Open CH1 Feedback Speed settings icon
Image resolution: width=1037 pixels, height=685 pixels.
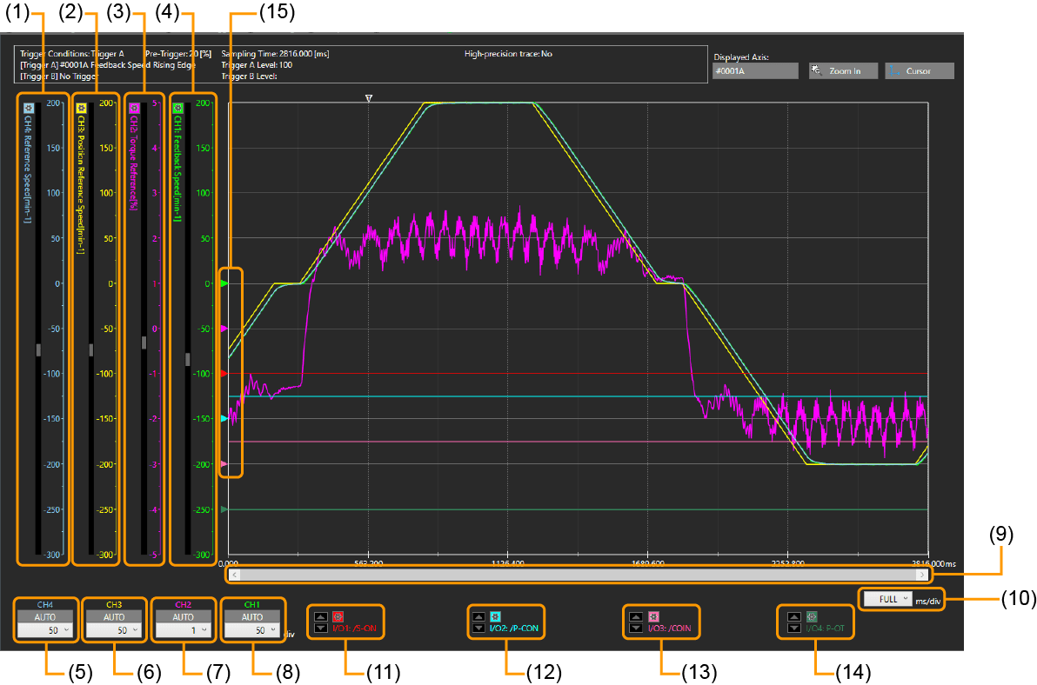click(177, 108)
